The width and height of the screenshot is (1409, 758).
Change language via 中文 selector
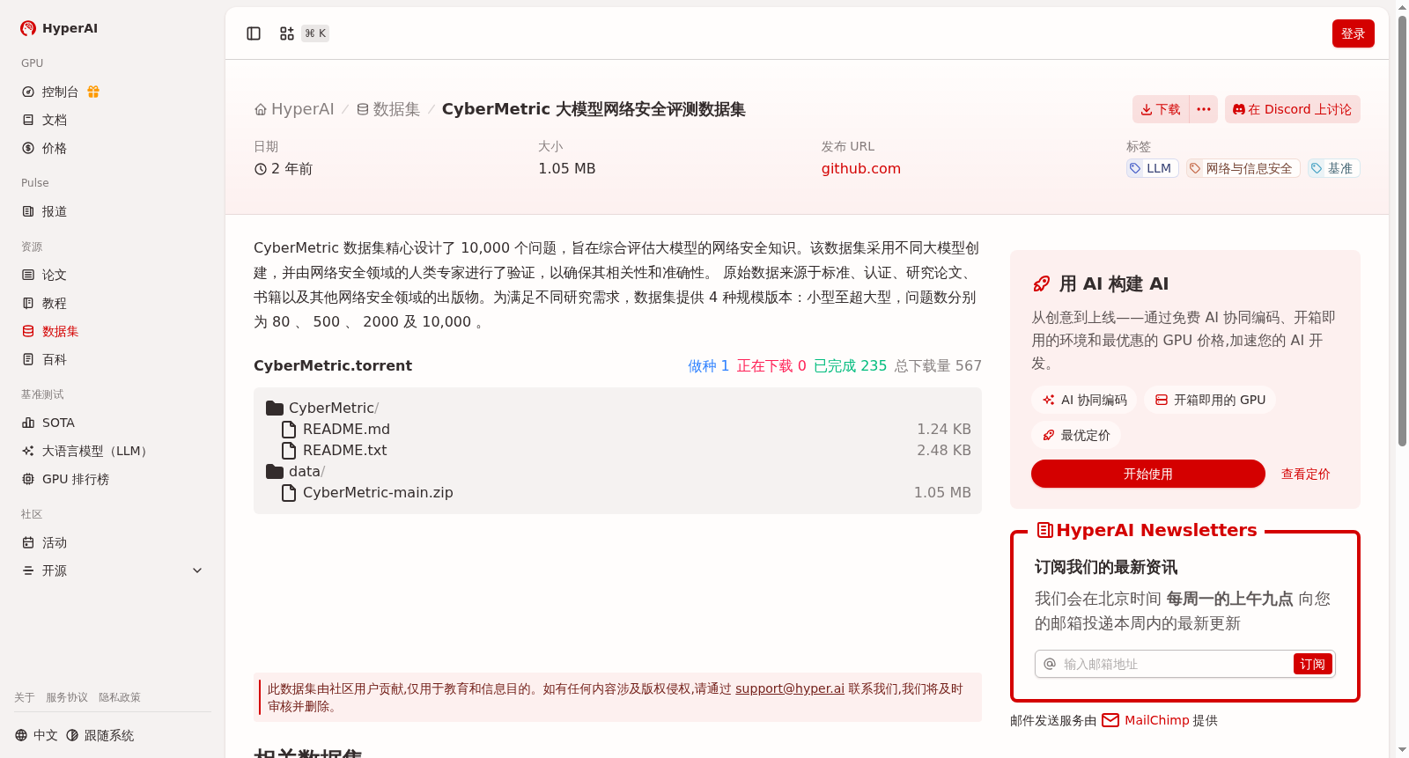36,735
